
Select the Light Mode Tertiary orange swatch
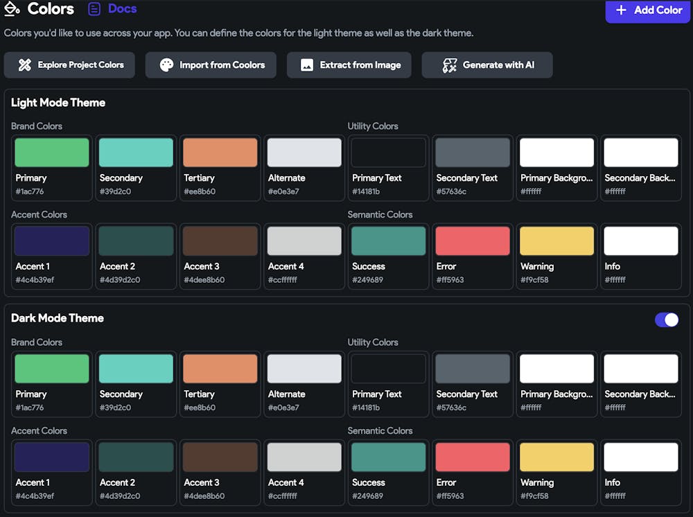point(220,152)
